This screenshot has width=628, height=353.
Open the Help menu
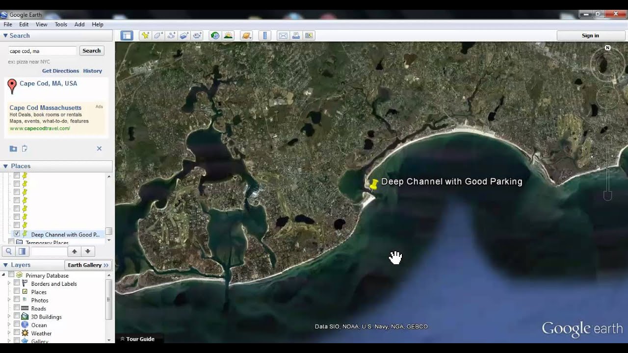tap(98, 25)
